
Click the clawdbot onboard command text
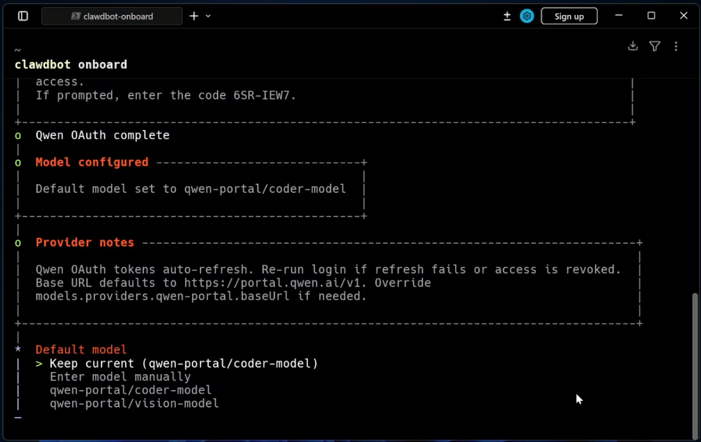pyautogui.click(x=71, y=64)
